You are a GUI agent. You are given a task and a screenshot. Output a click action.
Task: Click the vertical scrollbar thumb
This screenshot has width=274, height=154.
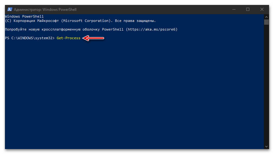pyautogui.click(x=266, y=22)
